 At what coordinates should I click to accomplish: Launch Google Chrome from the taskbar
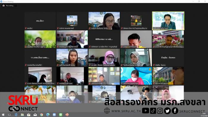42,115
